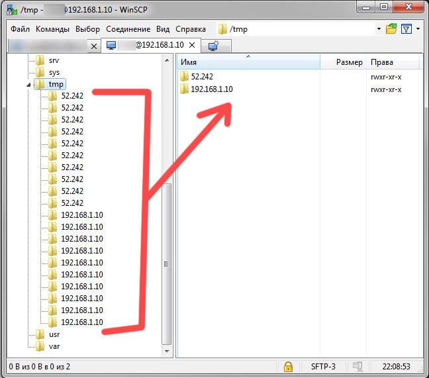Click the 192.168.1.10 folder icon in file list
The image size is (429, 378).
pyautogui.click(x=185, y=89)
